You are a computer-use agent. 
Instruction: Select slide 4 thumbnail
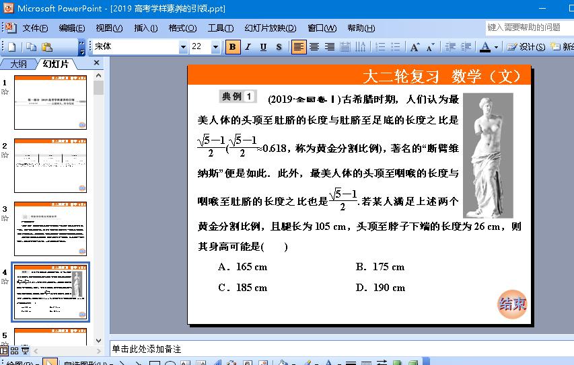(50, 292)
